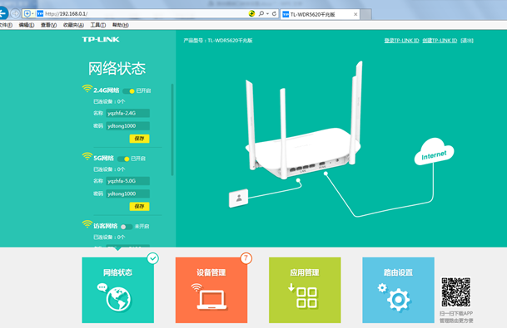Image resolution: width=507 pixels, height=328 pixels.
Task: Select the TL-WDR5620千兆版 browser tab
Action: tap(321, 14)
